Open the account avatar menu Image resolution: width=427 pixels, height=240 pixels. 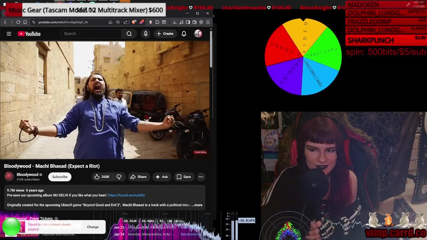tap(198, 34)
